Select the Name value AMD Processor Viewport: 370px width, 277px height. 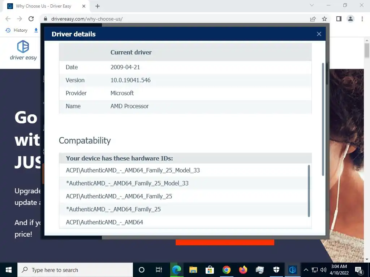130,106
